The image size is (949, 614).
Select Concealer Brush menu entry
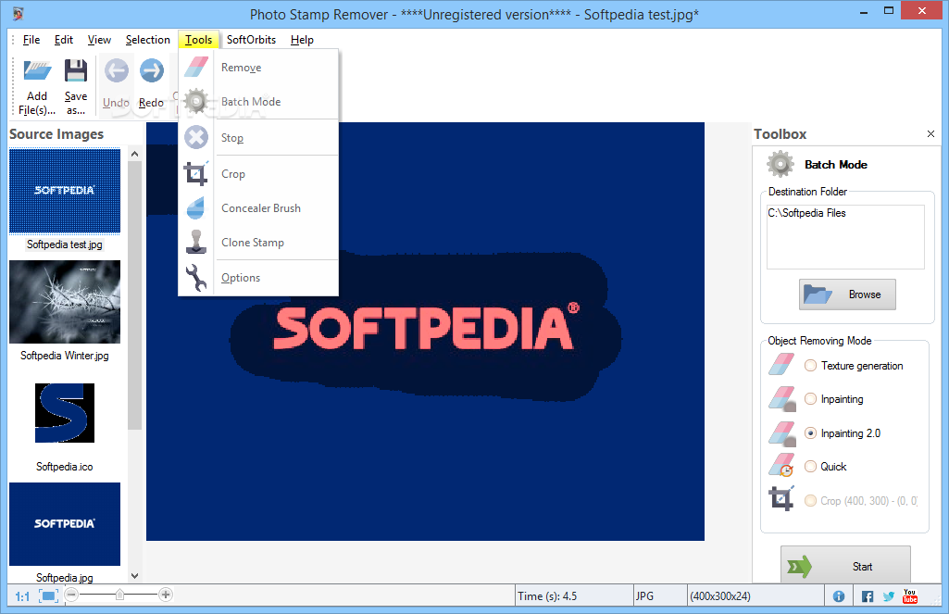coord(258,208)
